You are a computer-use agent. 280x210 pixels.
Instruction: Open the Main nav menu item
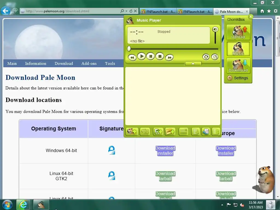click(x=12, y=63)
